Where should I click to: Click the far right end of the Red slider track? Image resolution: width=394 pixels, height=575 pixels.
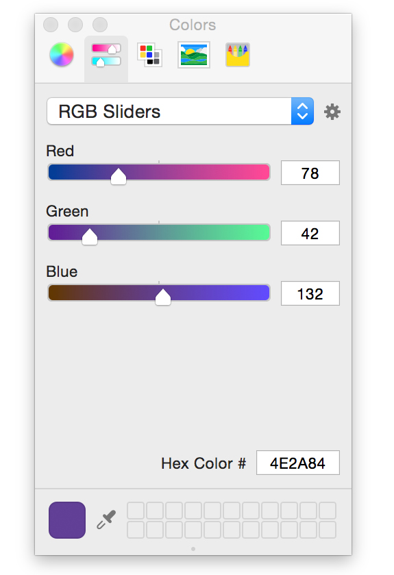coord(267,172)
